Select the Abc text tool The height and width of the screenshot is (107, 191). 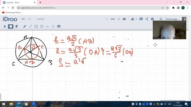click(x=47, y=26)
